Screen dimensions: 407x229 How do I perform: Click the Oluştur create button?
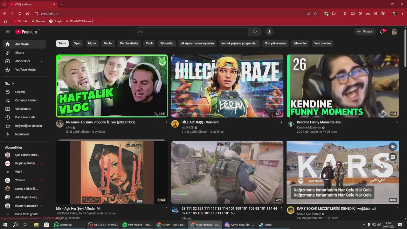[365, 31]
